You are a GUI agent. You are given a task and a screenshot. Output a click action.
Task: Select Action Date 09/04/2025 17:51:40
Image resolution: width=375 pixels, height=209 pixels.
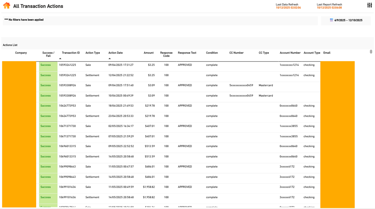pos(121,85)
